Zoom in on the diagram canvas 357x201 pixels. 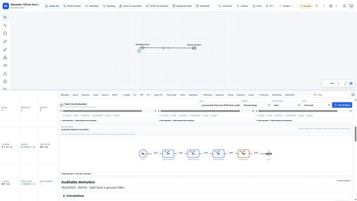(338, 83)
